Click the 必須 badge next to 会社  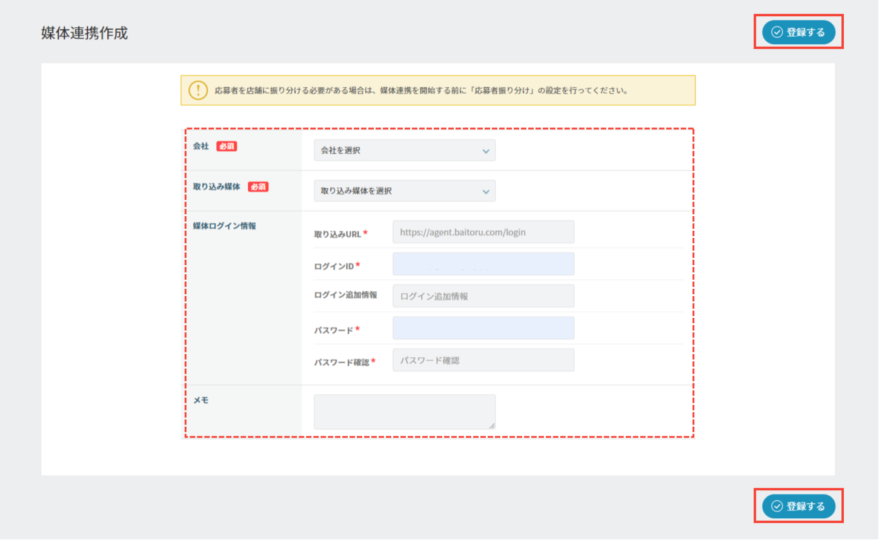tap(227, 147)
